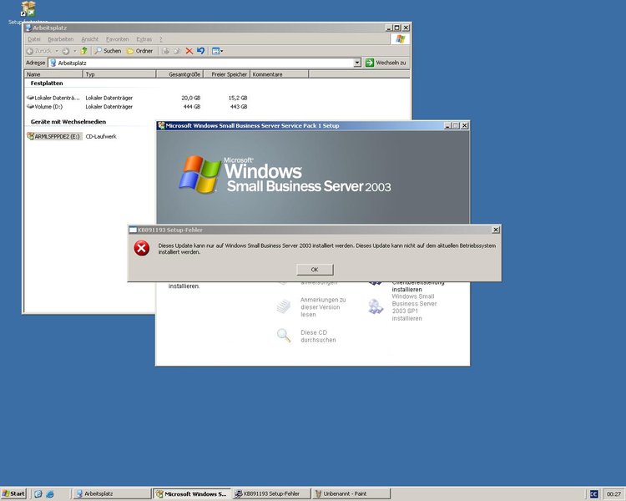Click the release notes document icon
Image resolution: width=626 pixels, height=501 pixels.
tap(284, 306)
